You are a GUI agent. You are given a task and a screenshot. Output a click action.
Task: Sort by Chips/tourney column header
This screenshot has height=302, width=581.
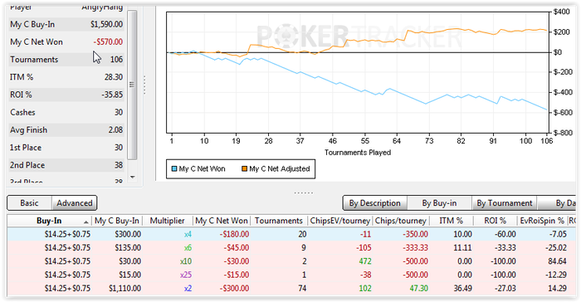pos(401,221)
